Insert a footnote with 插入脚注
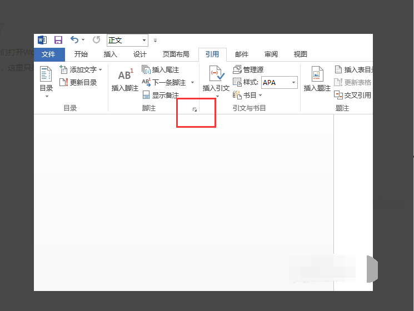The height and width of the screenshot is (311, 414). click(125, 81)
